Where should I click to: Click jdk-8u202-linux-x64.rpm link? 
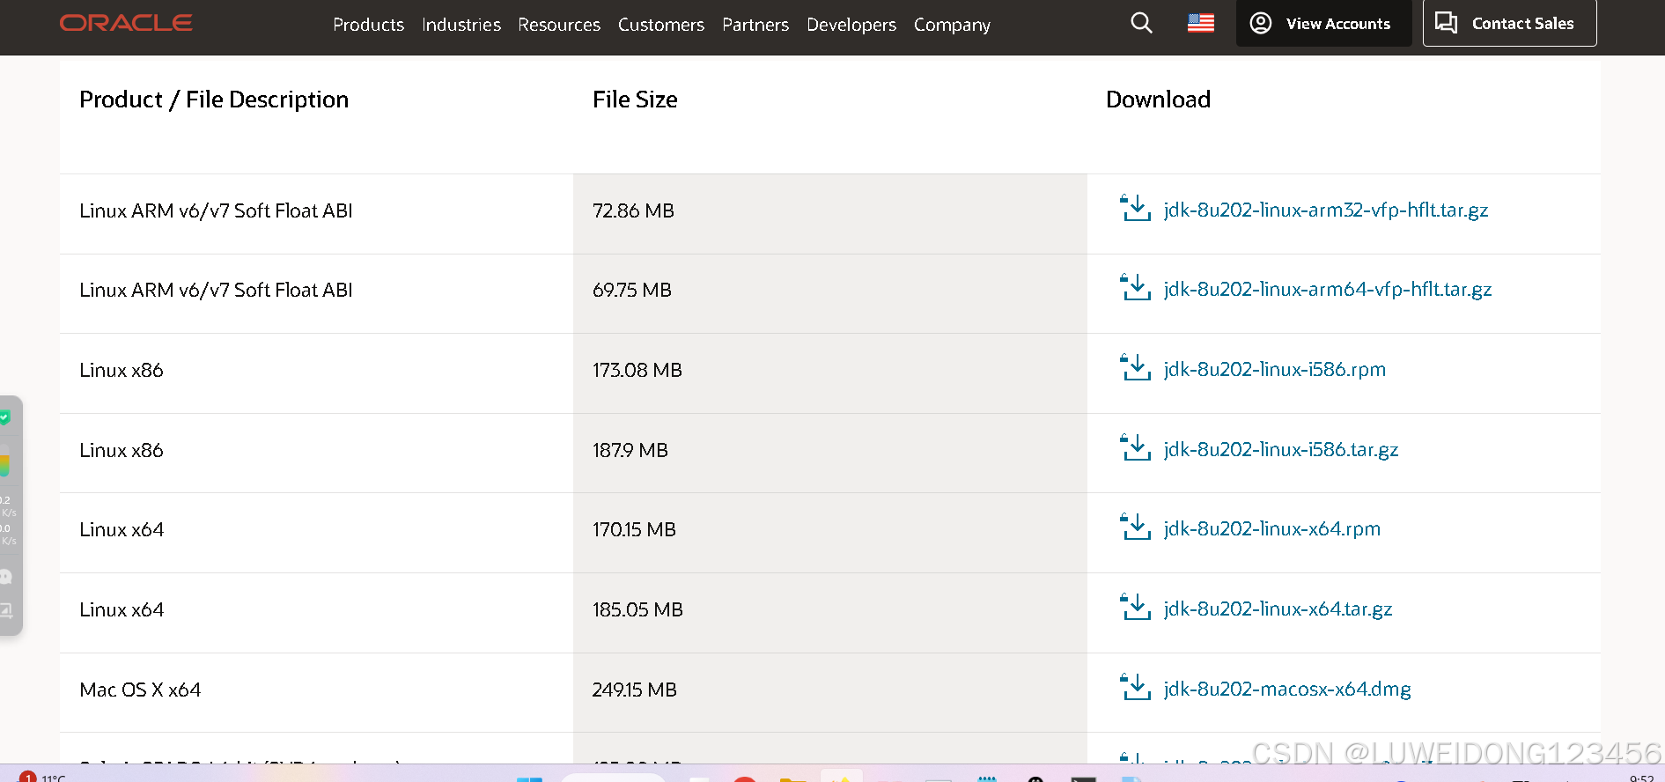point(1272,529)
